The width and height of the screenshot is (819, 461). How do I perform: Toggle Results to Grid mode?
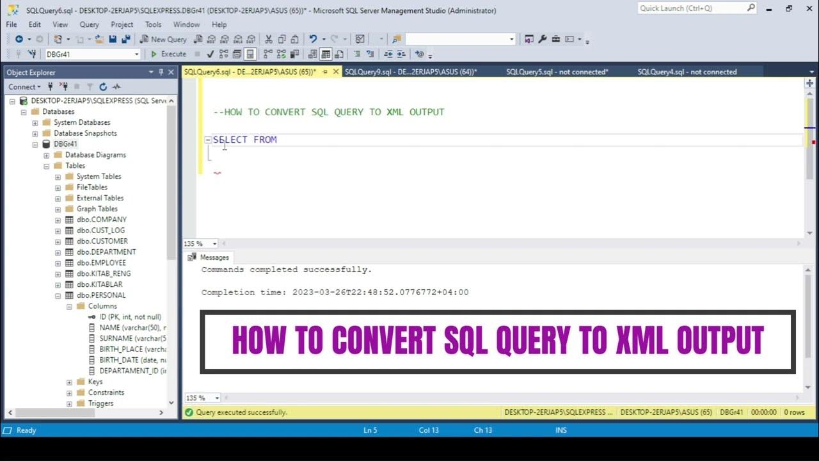point(326,54)
